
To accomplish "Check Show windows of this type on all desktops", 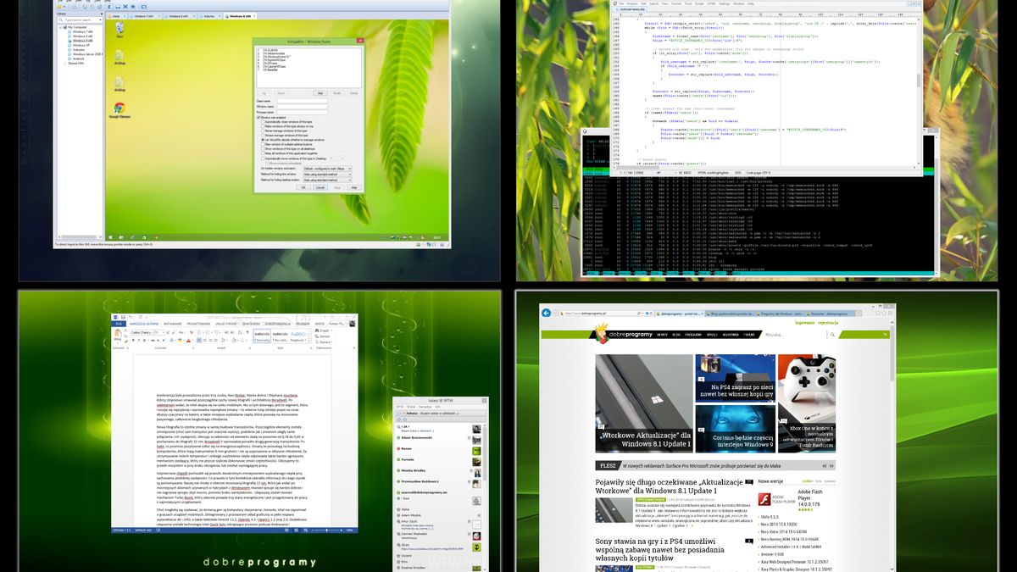I will [263, 148].
